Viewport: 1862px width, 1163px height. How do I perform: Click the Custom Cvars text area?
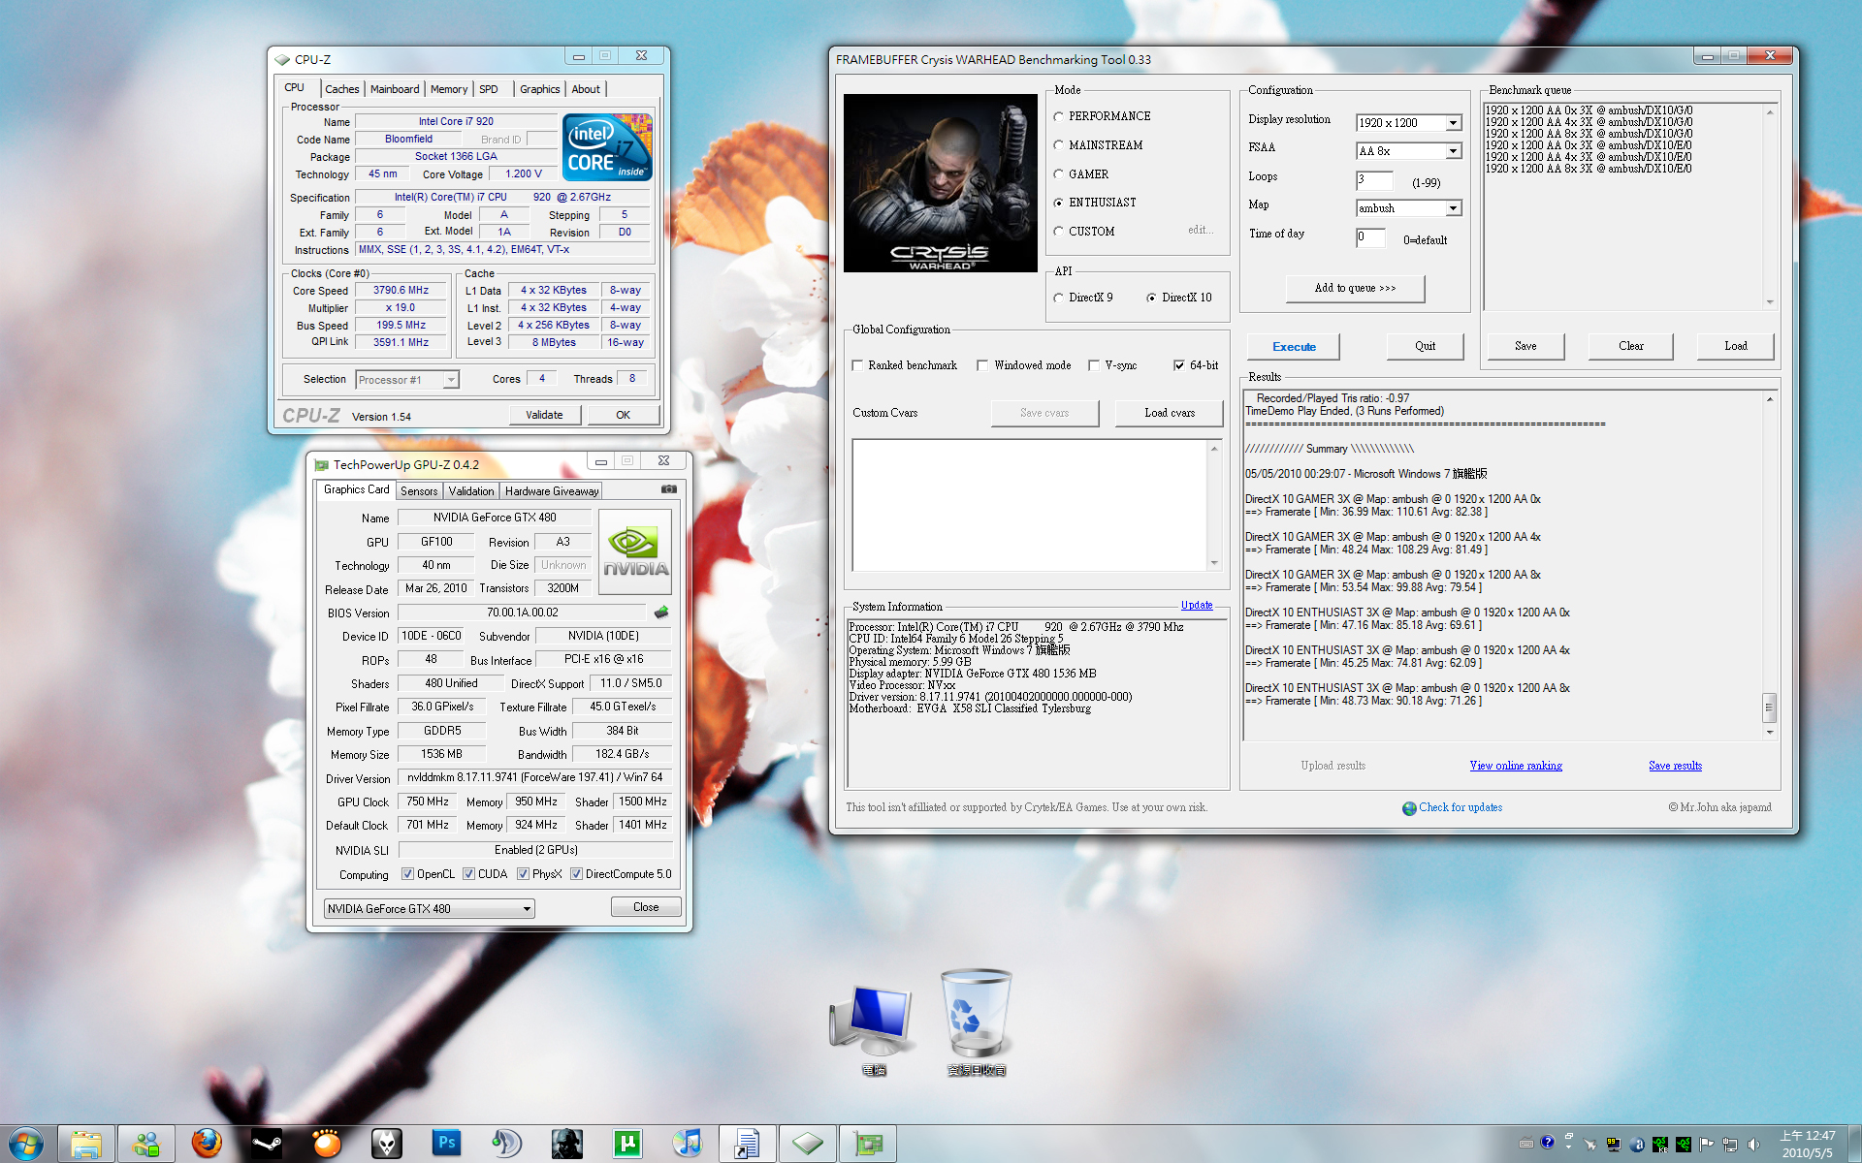coord(1029,505)
